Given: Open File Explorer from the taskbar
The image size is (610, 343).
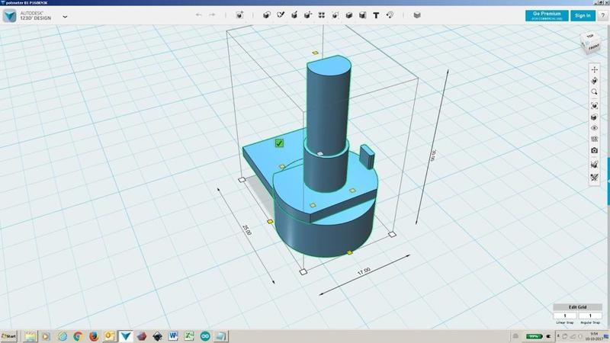Looking at the screenshot, I should tap(30, 336).
